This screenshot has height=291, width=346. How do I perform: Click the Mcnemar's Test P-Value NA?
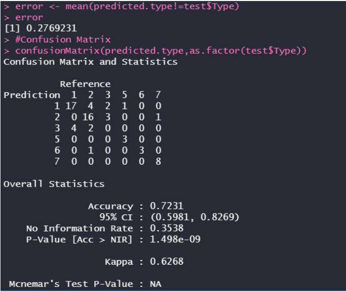(156, 284)
